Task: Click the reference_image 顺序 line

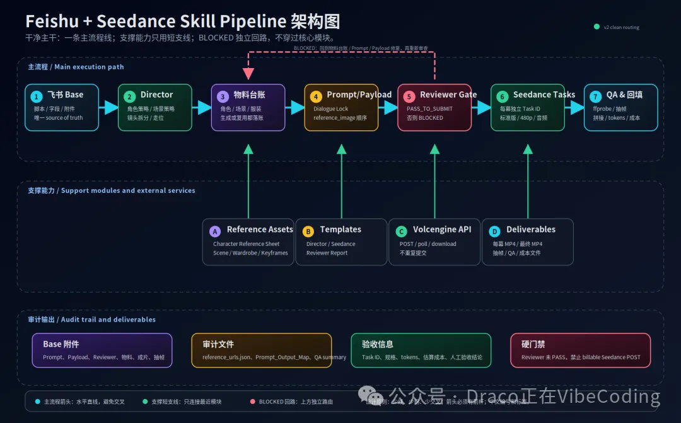Action: tap(340, 118)
